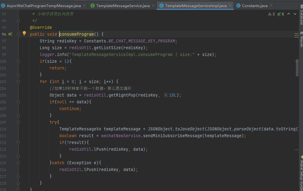The height and width of the screenshot is (191, 303).
Task: Collapse the if(!result) block fold
Action: click(x=18, y=142)
